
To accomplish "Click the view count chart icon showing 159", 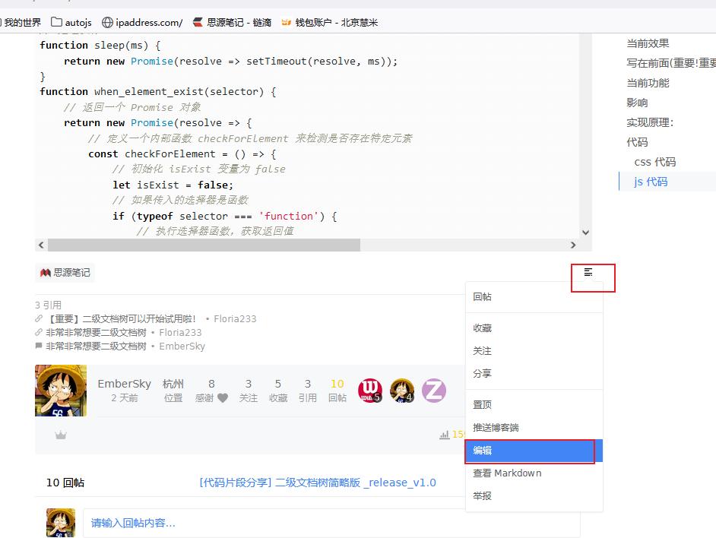I will point(445,435).
